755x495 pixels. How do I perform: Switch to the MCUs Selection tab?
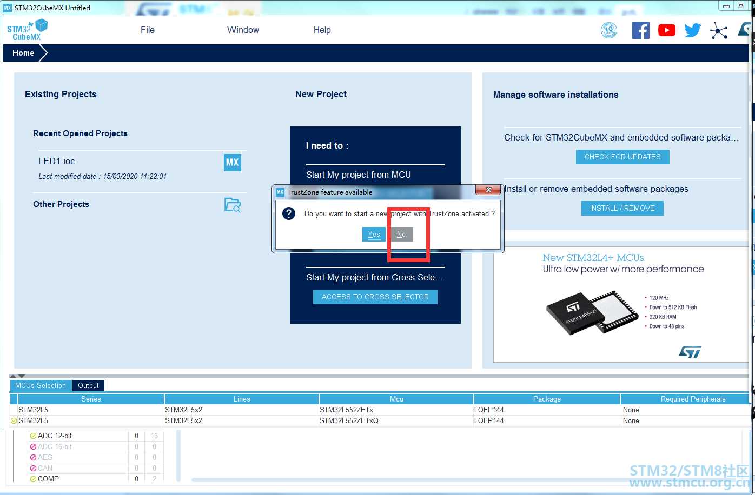[x=41, y=385]
